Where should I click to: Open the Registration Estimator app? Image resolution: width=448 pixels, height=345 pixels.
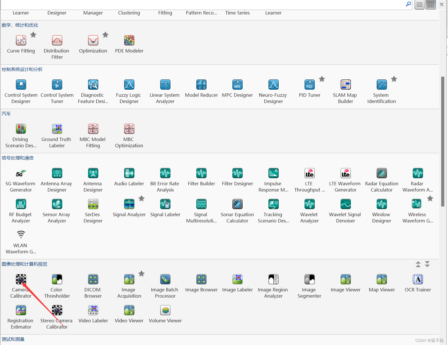tap(21, 310)
